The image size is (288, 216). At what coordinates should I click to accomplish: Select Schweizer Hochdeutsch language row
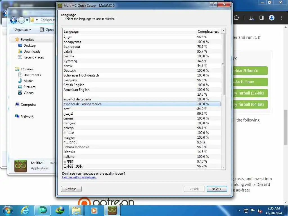tap(142, 75)
